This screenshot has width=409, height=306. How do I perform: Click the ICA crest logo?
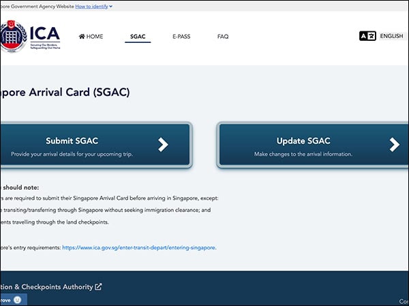(x=13, y=37)
